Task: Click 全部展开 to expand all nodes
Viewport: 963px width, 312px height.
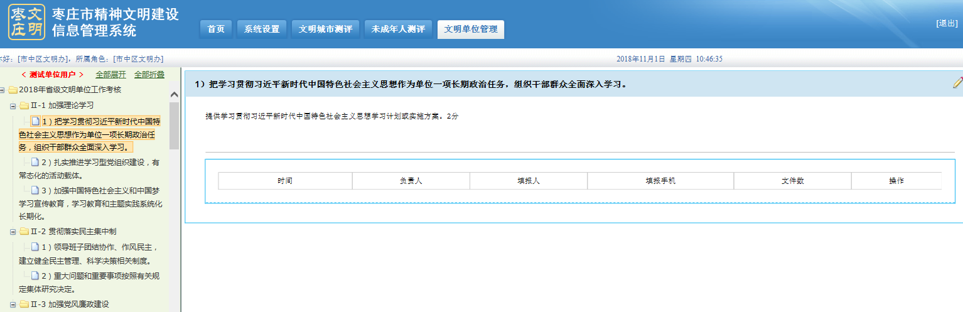Action: click(110, 75)
